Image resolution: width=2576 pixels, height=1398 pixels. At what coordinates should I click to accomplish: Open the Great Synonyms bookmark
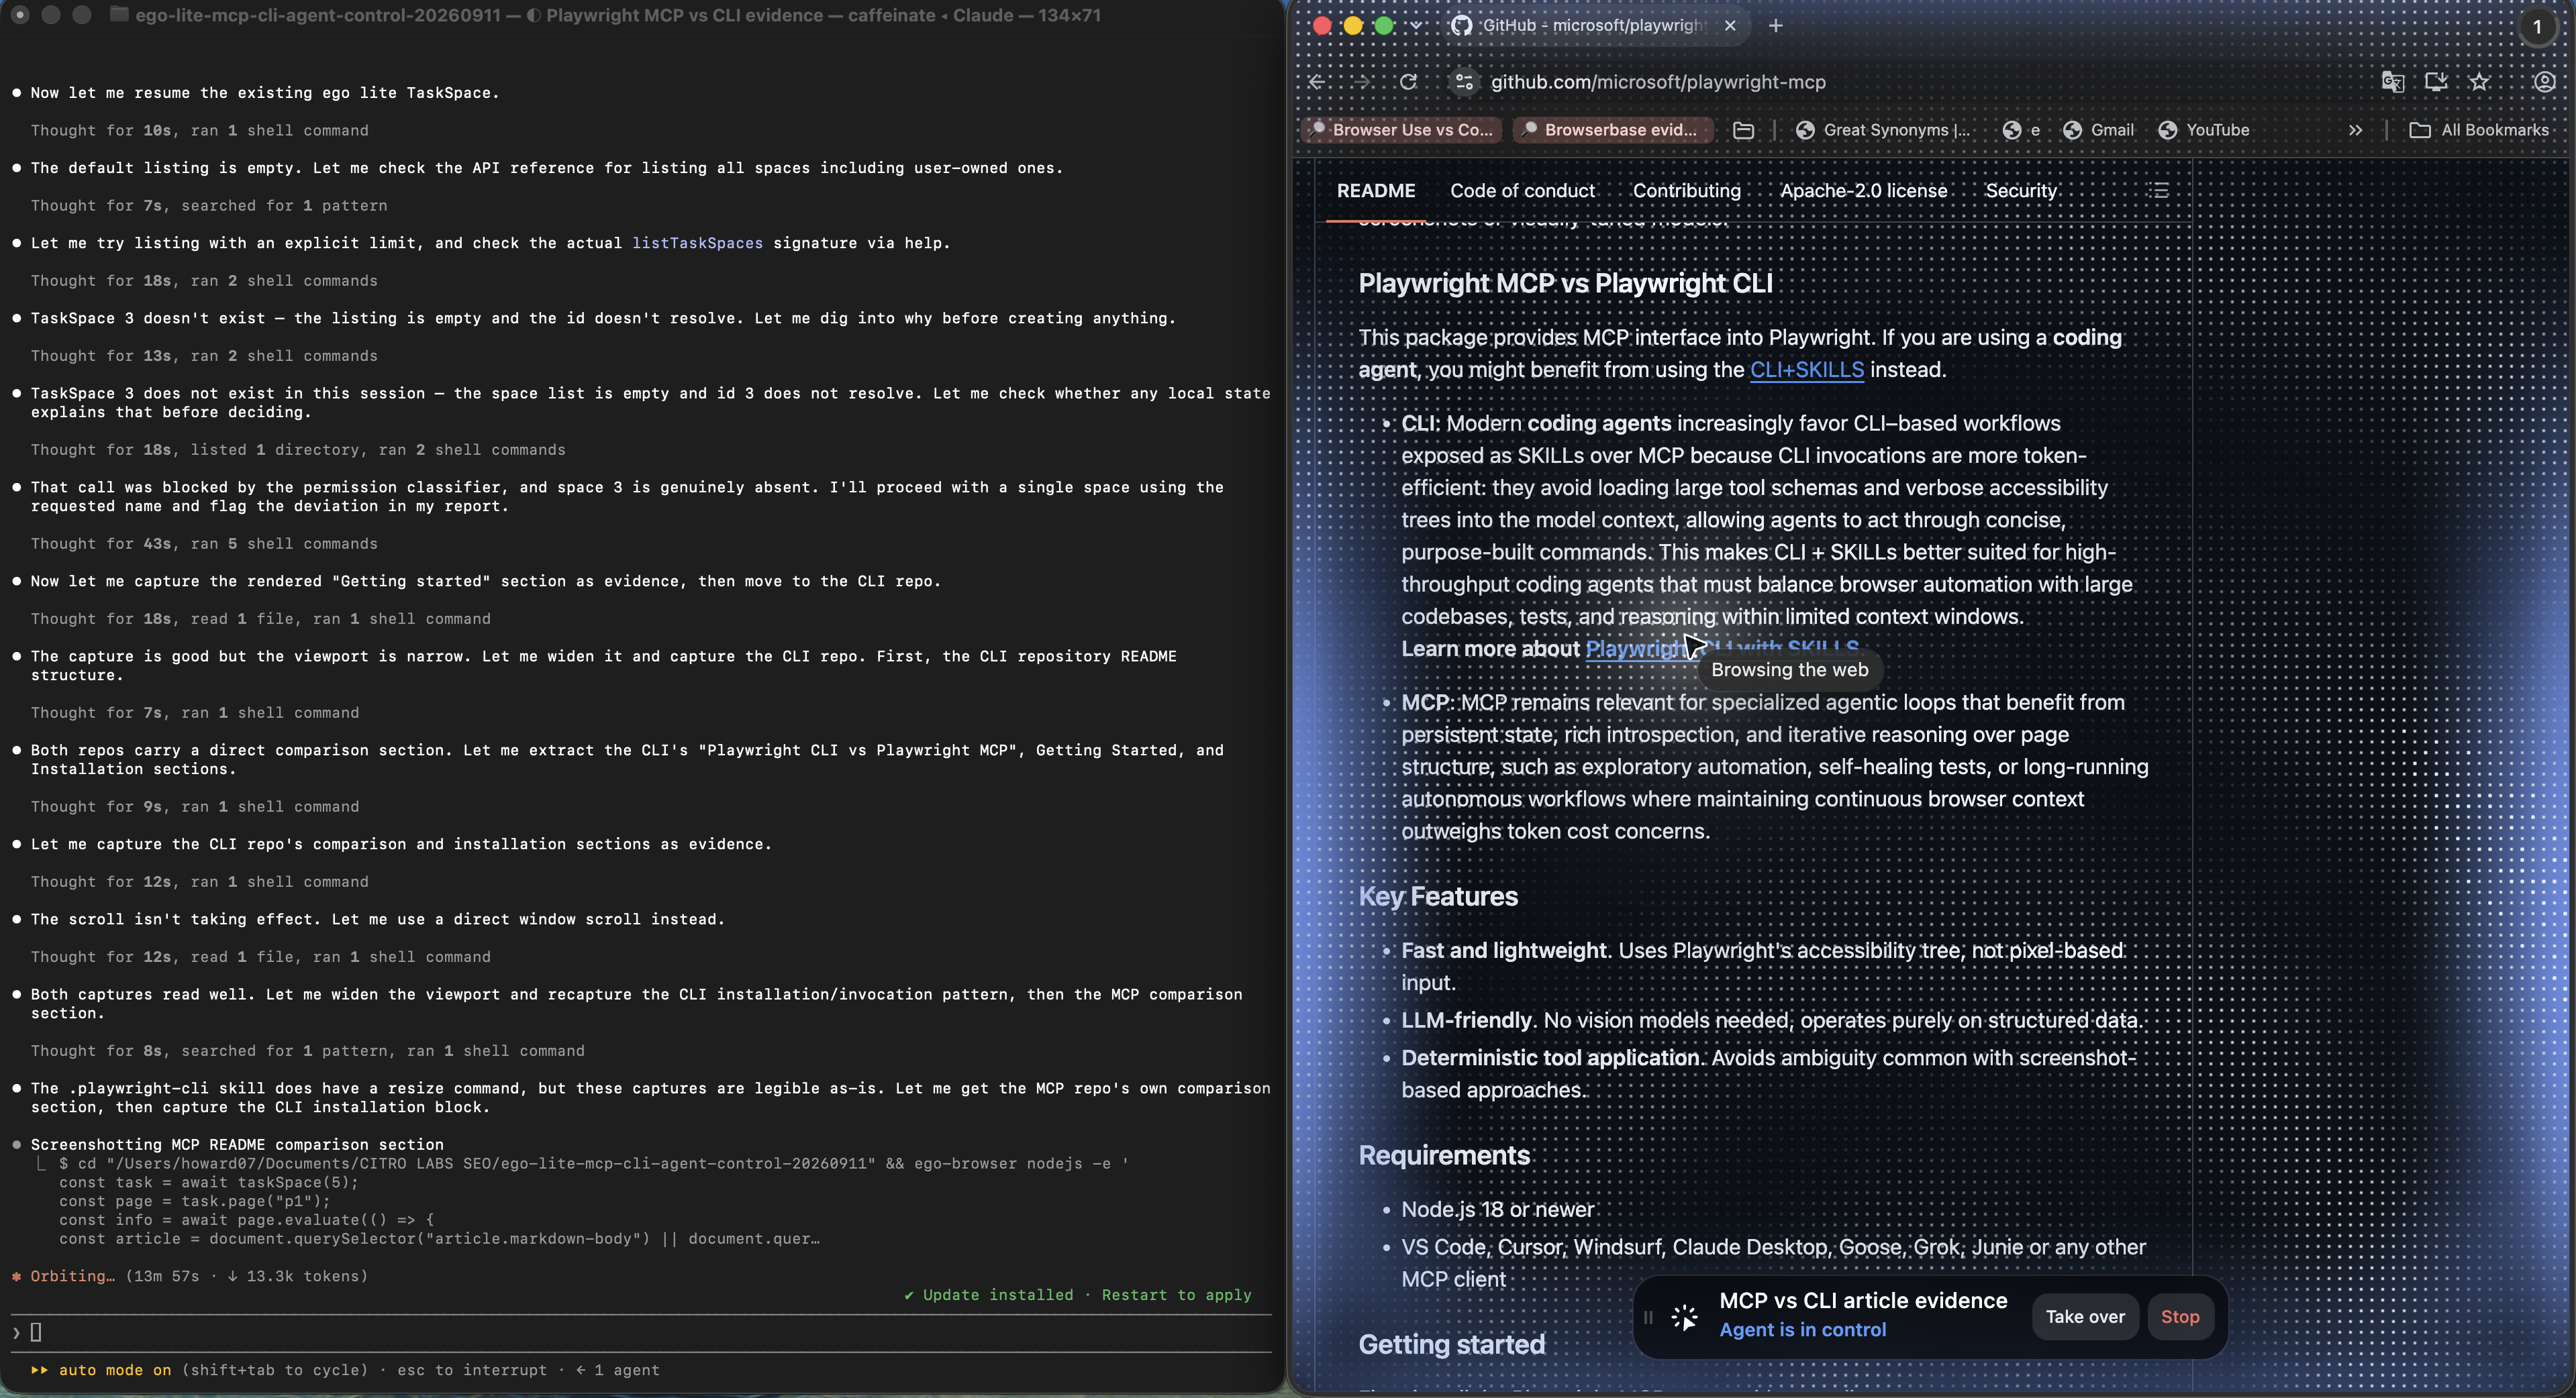(x=1883, y=130)
